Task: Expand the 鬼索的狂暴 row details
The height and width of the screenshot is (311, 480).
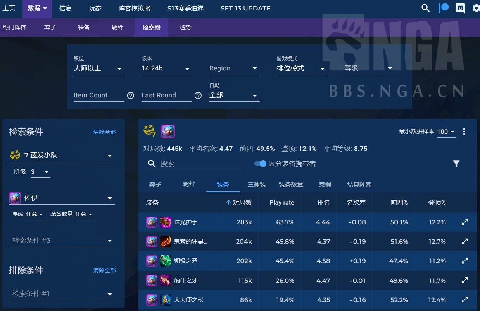Action: pyautogui.click(x=464, y=241)
